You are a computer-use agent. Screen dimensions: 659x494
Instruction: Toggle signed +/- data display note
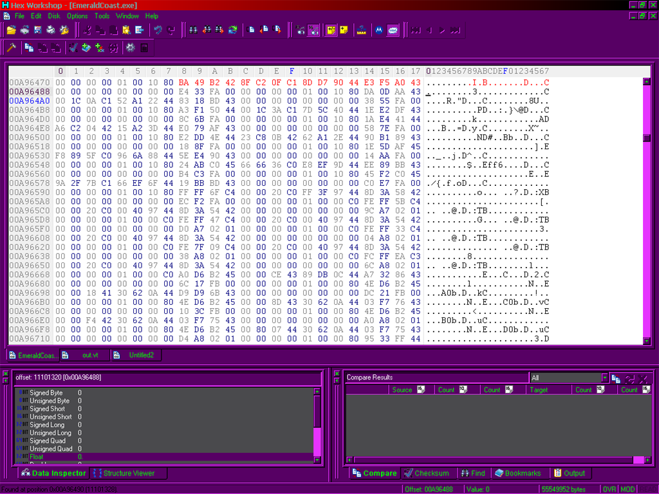click(331, 30)
